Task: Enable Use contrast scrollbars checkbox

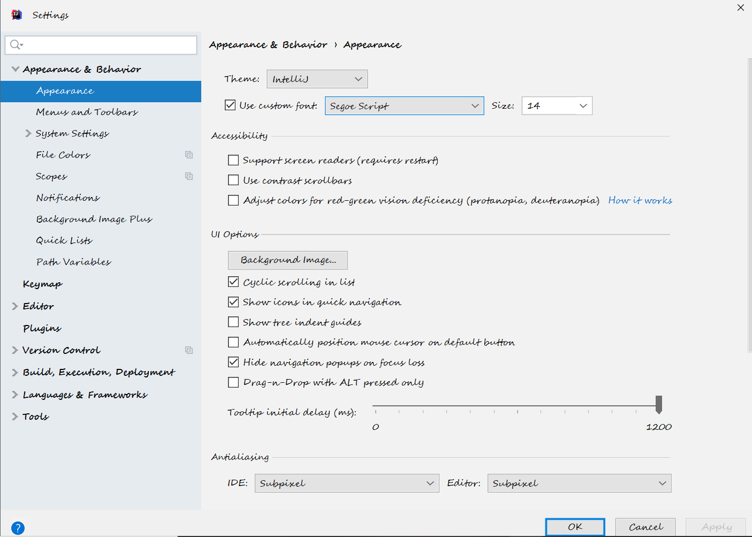Action: (233, 180)
